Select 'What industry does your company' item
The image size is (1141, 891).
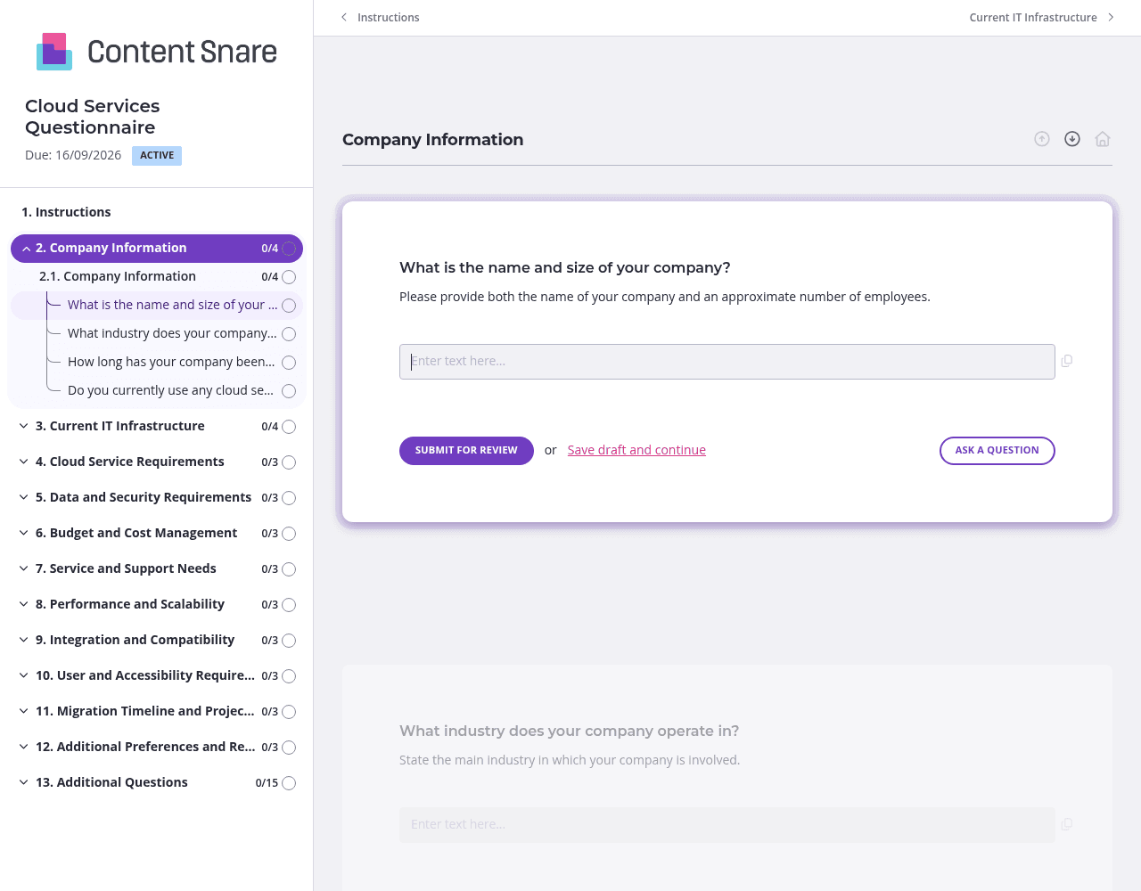(172, 333)
